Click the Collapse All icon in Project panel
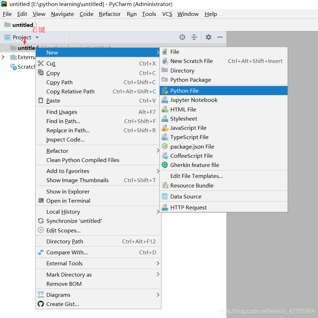Viewport: 318px width, 318px height. tap(194, 37)
